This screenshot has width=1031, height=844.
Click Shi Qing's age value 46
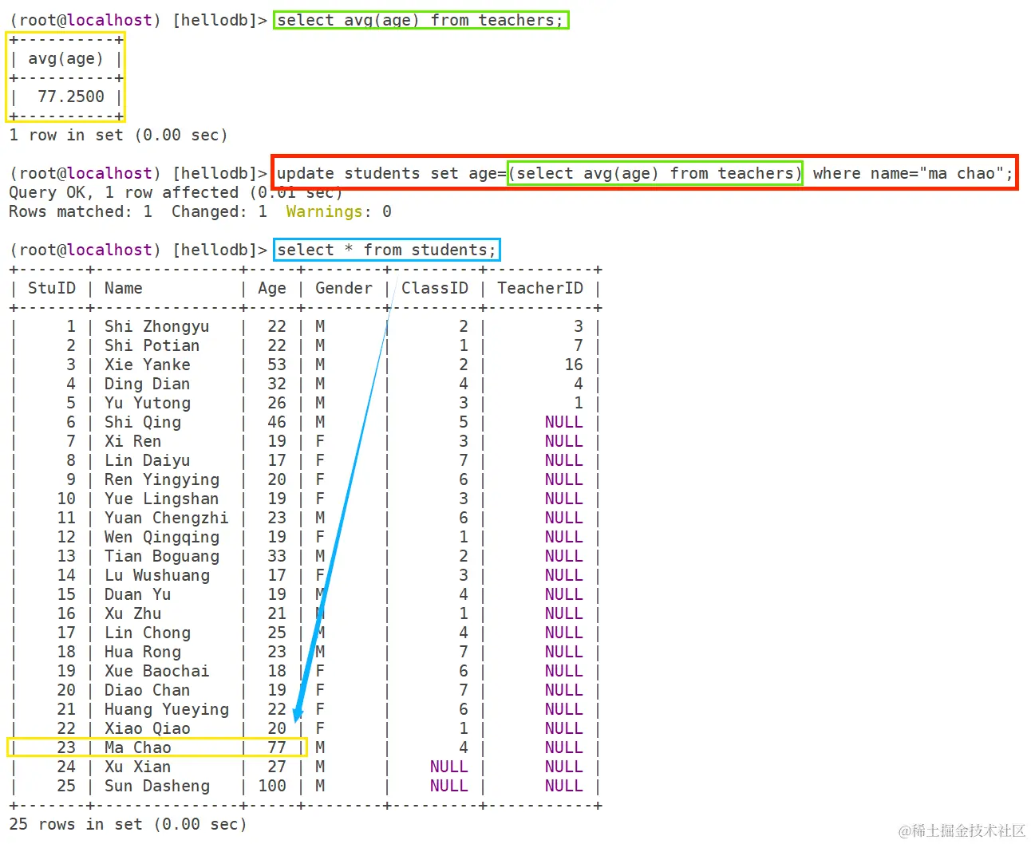pos(277,422)
